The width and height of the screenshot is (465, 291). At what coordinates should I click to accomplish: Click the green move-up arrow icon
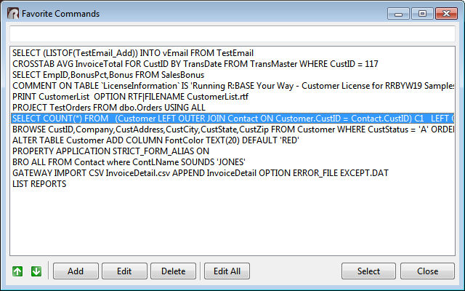click(x=17, y=271)
